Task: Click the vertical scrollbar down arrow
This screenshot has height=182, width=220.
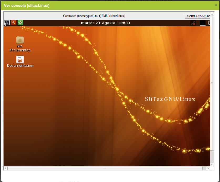Action: click(212, 164)
